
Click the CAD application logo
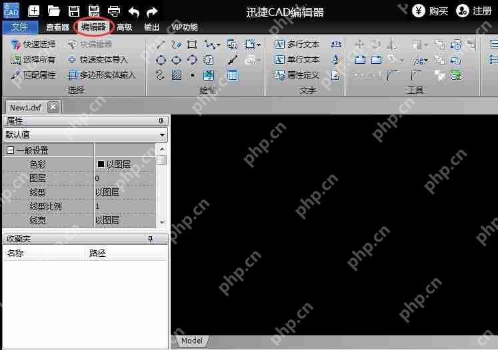(11, 11)
